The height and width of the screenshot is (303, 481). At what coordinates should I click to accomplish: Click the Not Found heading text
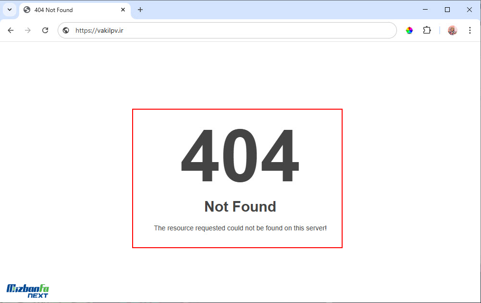pos(240,207)
